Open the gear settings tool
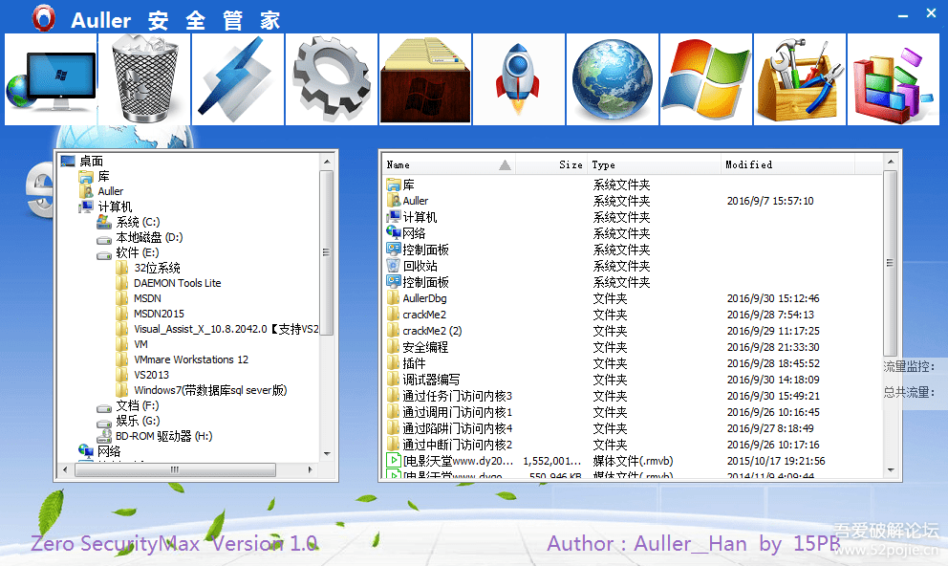 coord(331,79)
